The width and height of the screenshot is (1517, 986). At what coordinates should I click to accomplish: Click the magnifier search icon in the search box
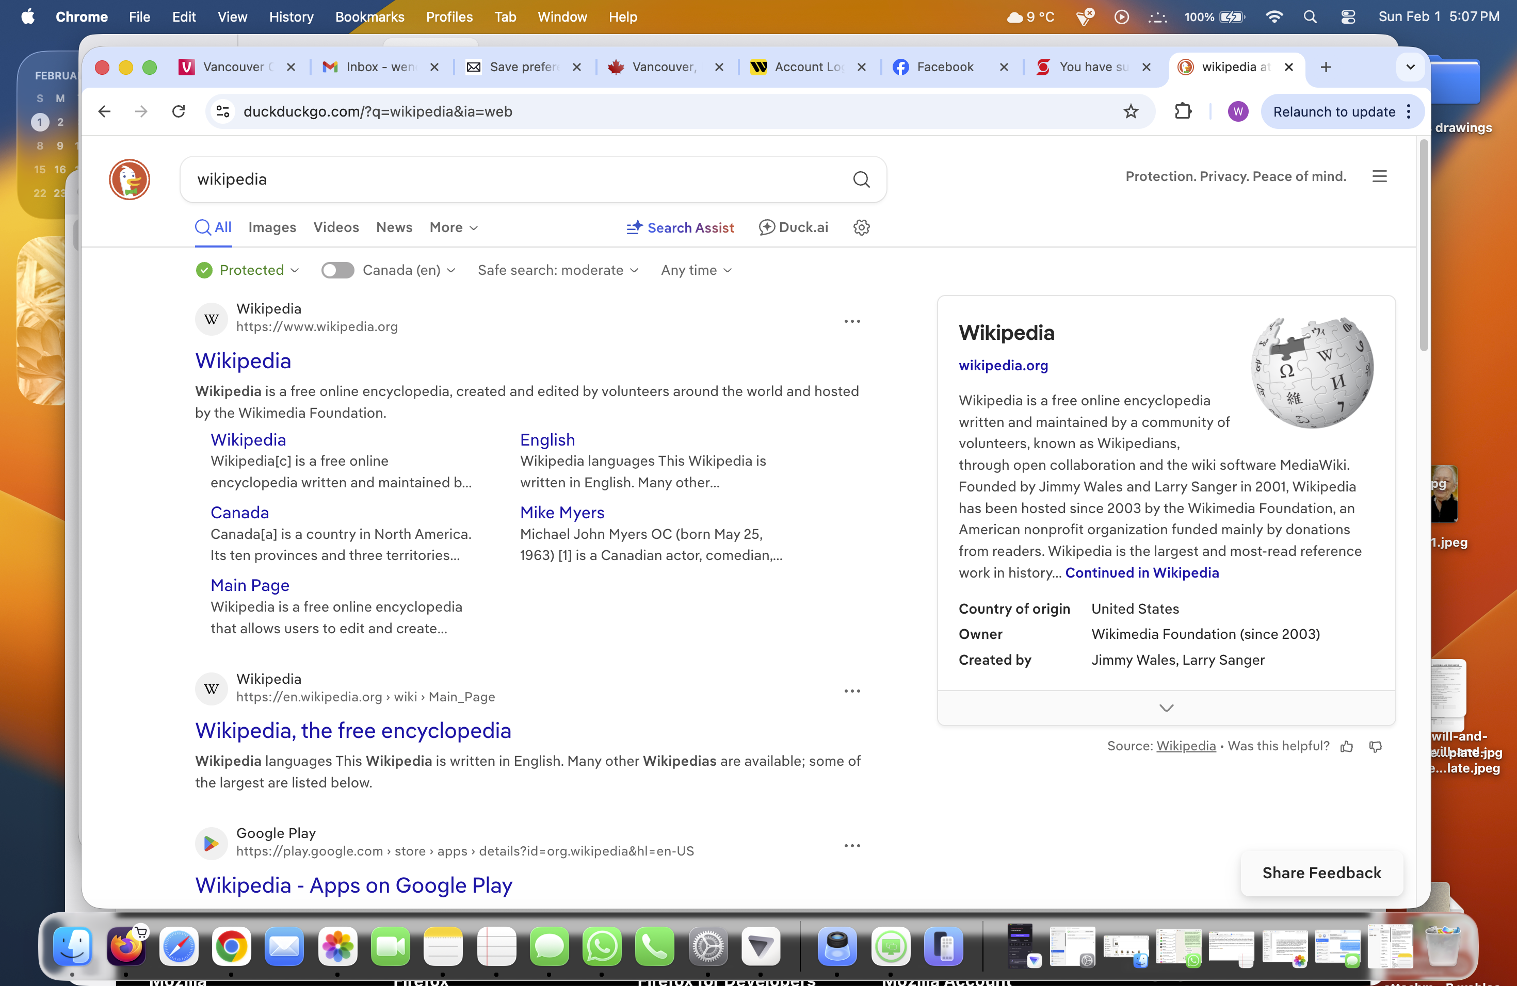pyautogui.click(x=861, y=179)
